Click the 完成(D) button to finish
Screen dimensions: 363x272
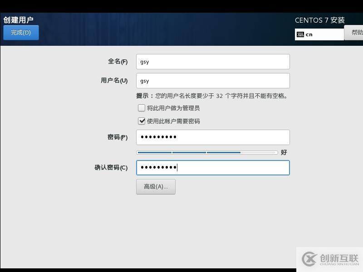pos(20,32)
